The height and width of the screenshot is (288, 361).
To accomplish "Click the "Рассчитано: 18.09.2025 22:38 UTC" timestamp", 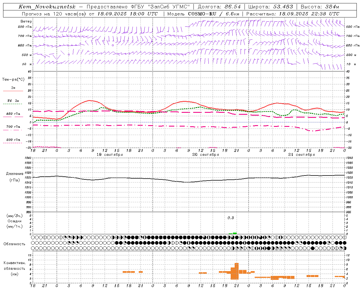I will pos(293,14).
